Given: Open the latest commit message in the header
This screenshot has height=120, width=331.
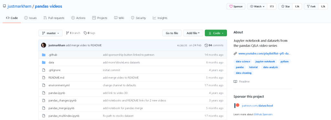Looking at the screenshot, I should [x=84, y=45].
